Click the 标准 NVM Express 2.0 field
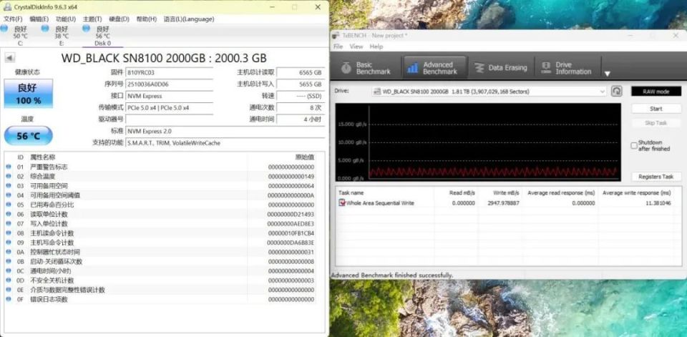The width and height of the screenshot is (687, 337). pos(225,131)
